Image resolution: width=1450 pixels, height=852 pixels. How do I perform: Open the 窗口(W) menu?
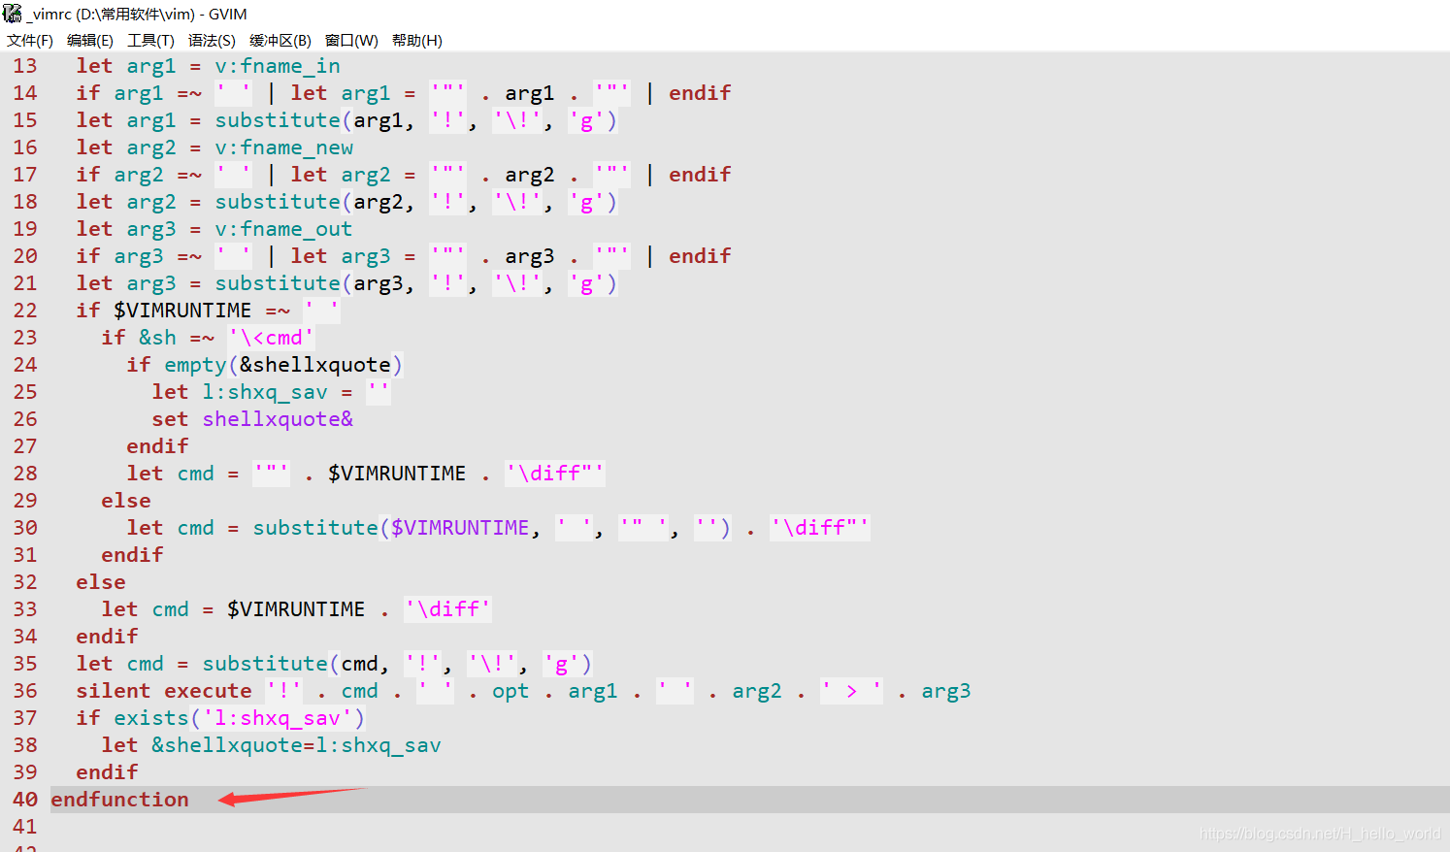coord(351,41)
